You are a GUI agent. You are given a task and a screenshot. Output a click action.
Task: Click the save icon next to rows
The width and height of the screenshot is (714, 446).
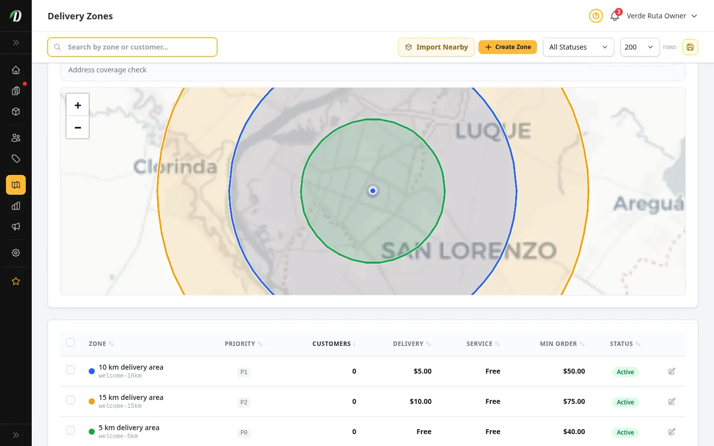(690, 47)
